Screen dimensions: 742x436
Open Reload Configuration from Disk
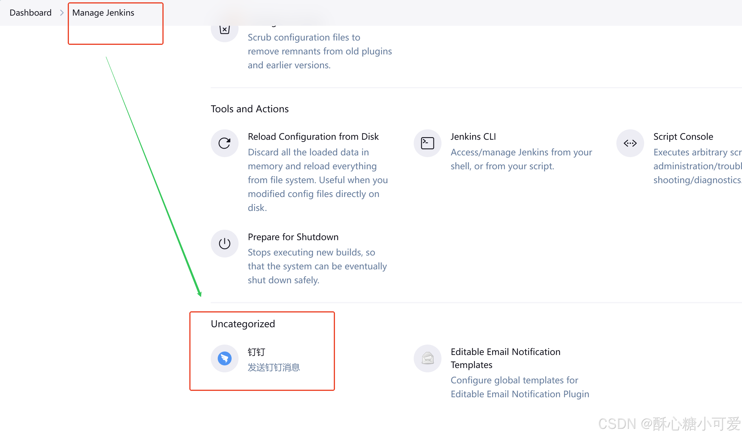pos(313,137)
